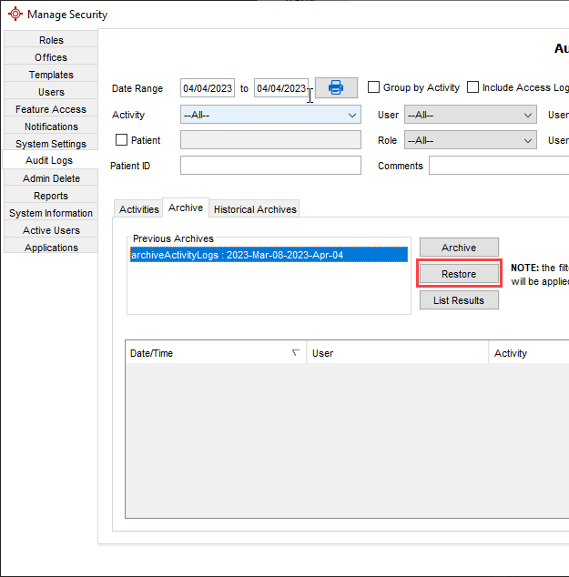Image resolution: width=569 pixels, height=577 pixels.
Task: Click the Patient ID input field
Action: tap(270, 166)
